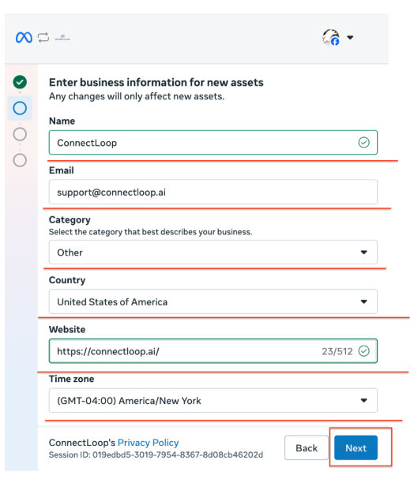Jump to the third step circle
The height and width of the screenshot is (490, 414).
pyautogui.click(x=20, y=134)
